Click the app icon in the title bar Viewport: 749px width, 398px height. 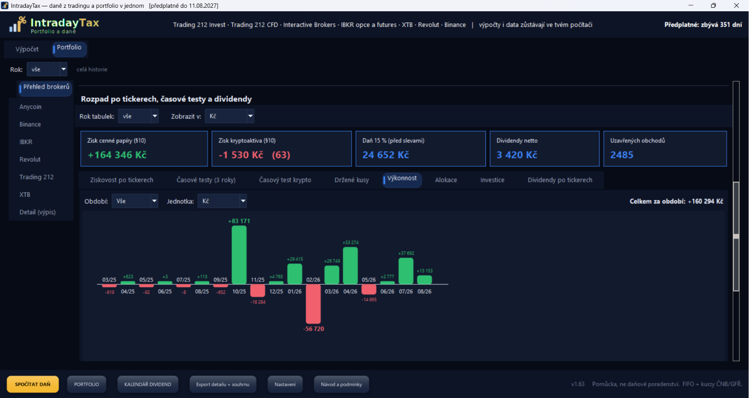(x=5, y=5)
